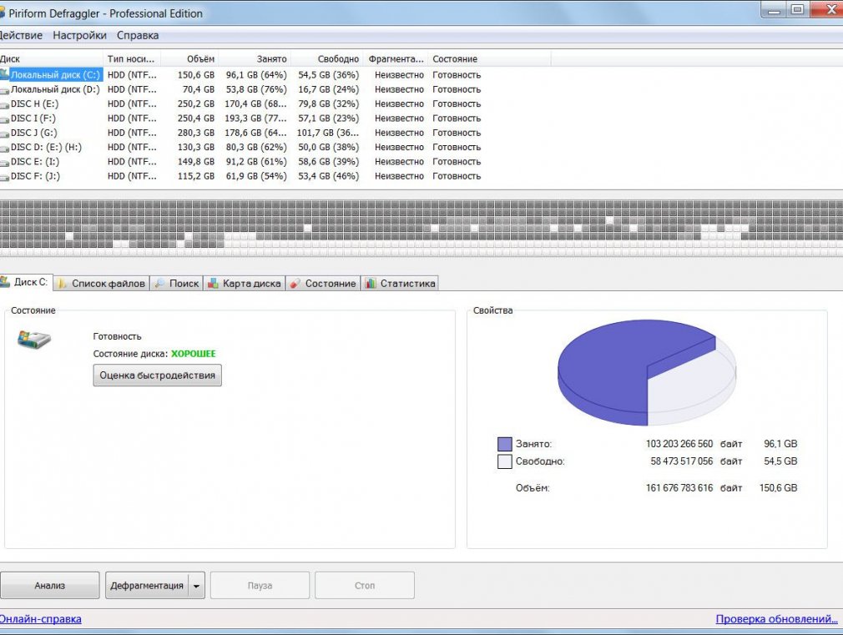Screen dimensions: 843x635
Task: Click the drive icon for Локальный диск (D:)
Action: (4, 89)
